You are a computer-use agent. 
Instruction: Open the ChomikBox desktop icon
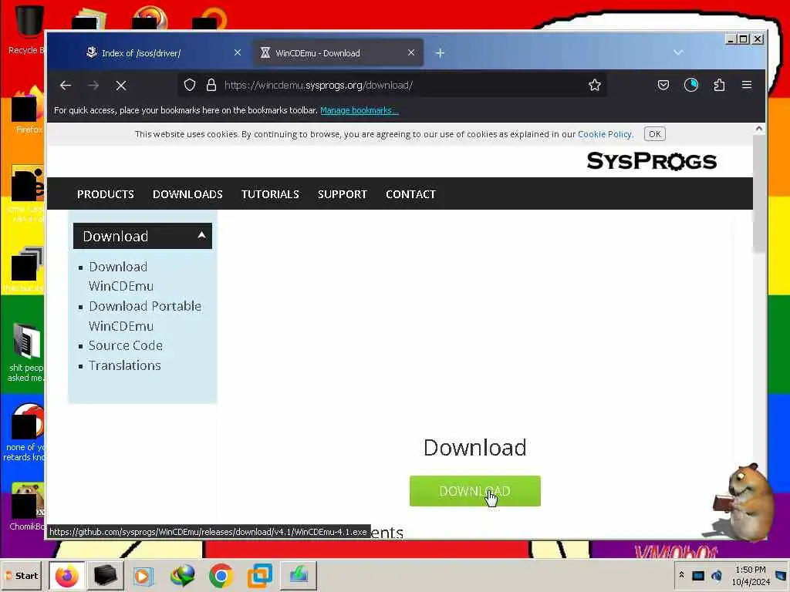tap(26, 507)
